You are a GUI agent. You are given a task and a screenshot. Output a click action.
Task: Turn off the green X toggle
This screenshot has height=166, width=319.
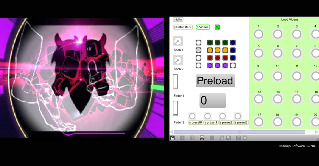click(x=217, y=27)
